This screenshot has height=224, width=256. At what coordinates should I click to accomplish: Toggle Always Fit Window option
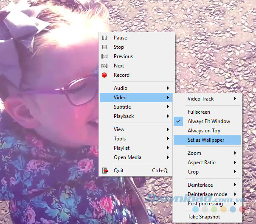pos(207,121)
